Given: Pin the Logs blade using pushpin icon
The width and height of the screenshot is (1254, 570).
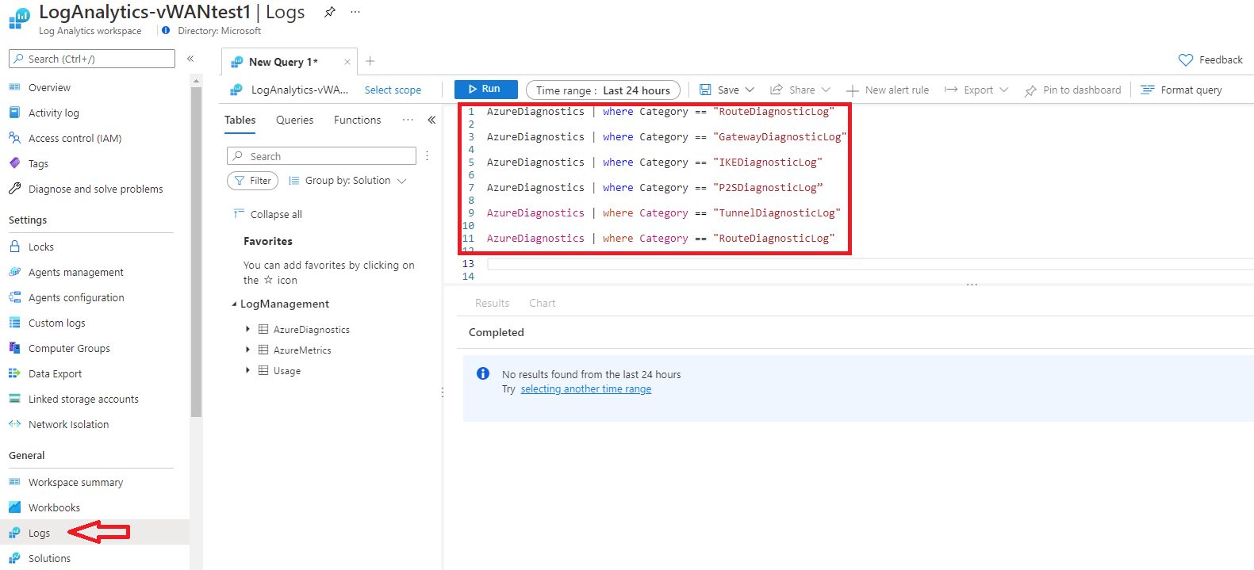Looking at the screenshot, I should [330, 12].
